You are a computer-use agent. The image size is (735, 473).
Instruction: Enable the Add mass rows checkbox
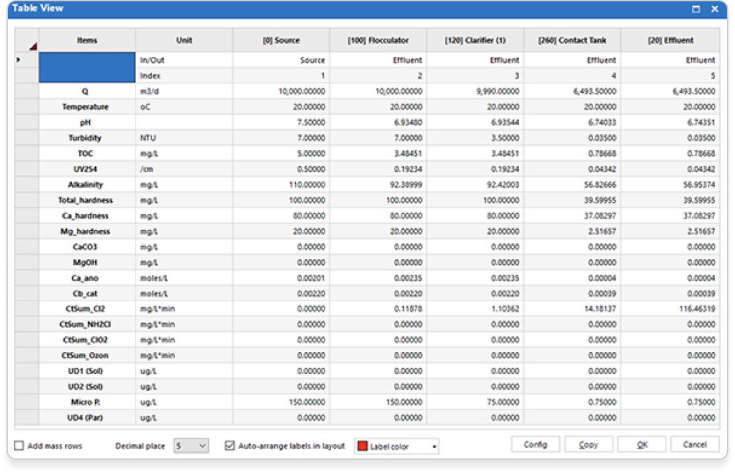coord(19,446)
